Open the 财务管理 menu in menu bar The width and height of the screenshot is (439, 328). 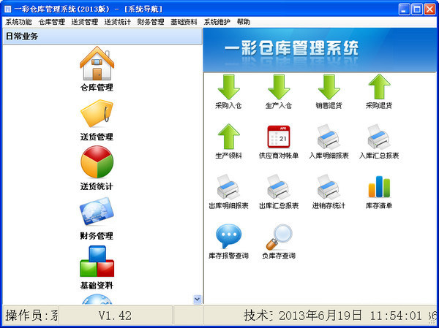tap(151, 22)
